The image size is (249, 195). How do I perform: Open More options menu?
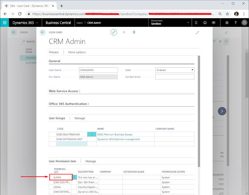[77, 52]
